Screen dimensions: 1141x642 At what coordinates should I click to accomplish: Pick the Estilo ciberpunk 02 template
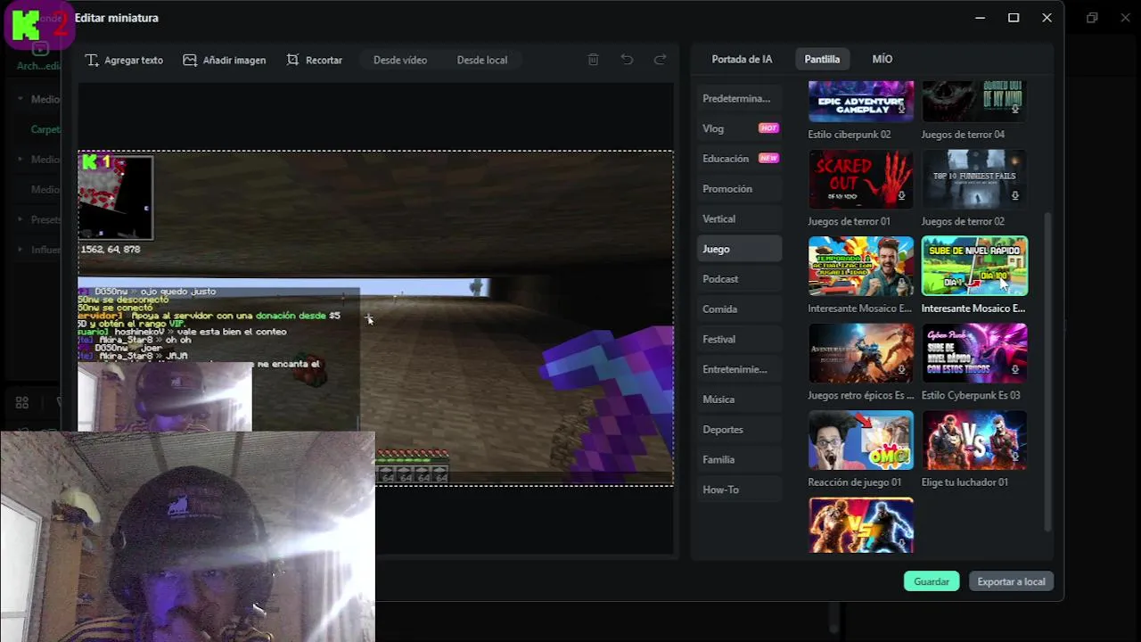860,101
